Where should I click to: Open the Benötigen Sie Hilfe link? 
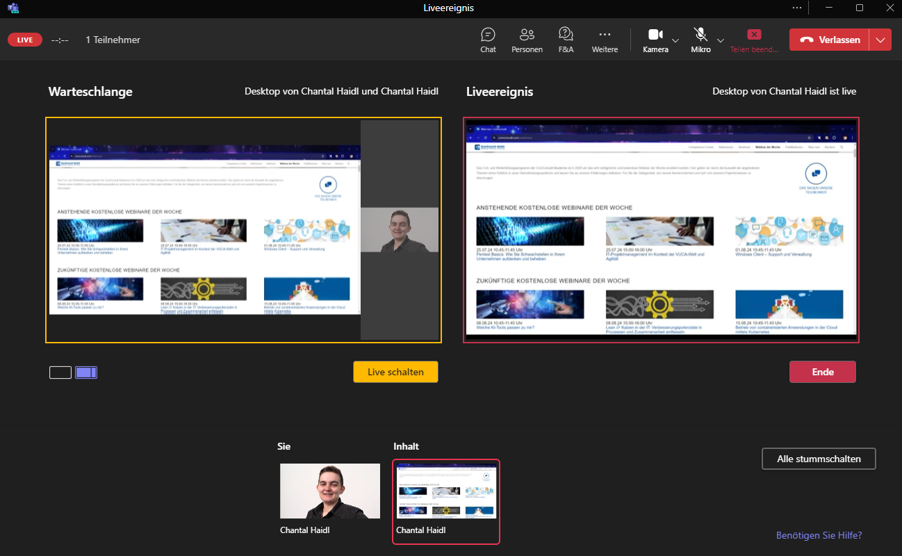point(819,535)
